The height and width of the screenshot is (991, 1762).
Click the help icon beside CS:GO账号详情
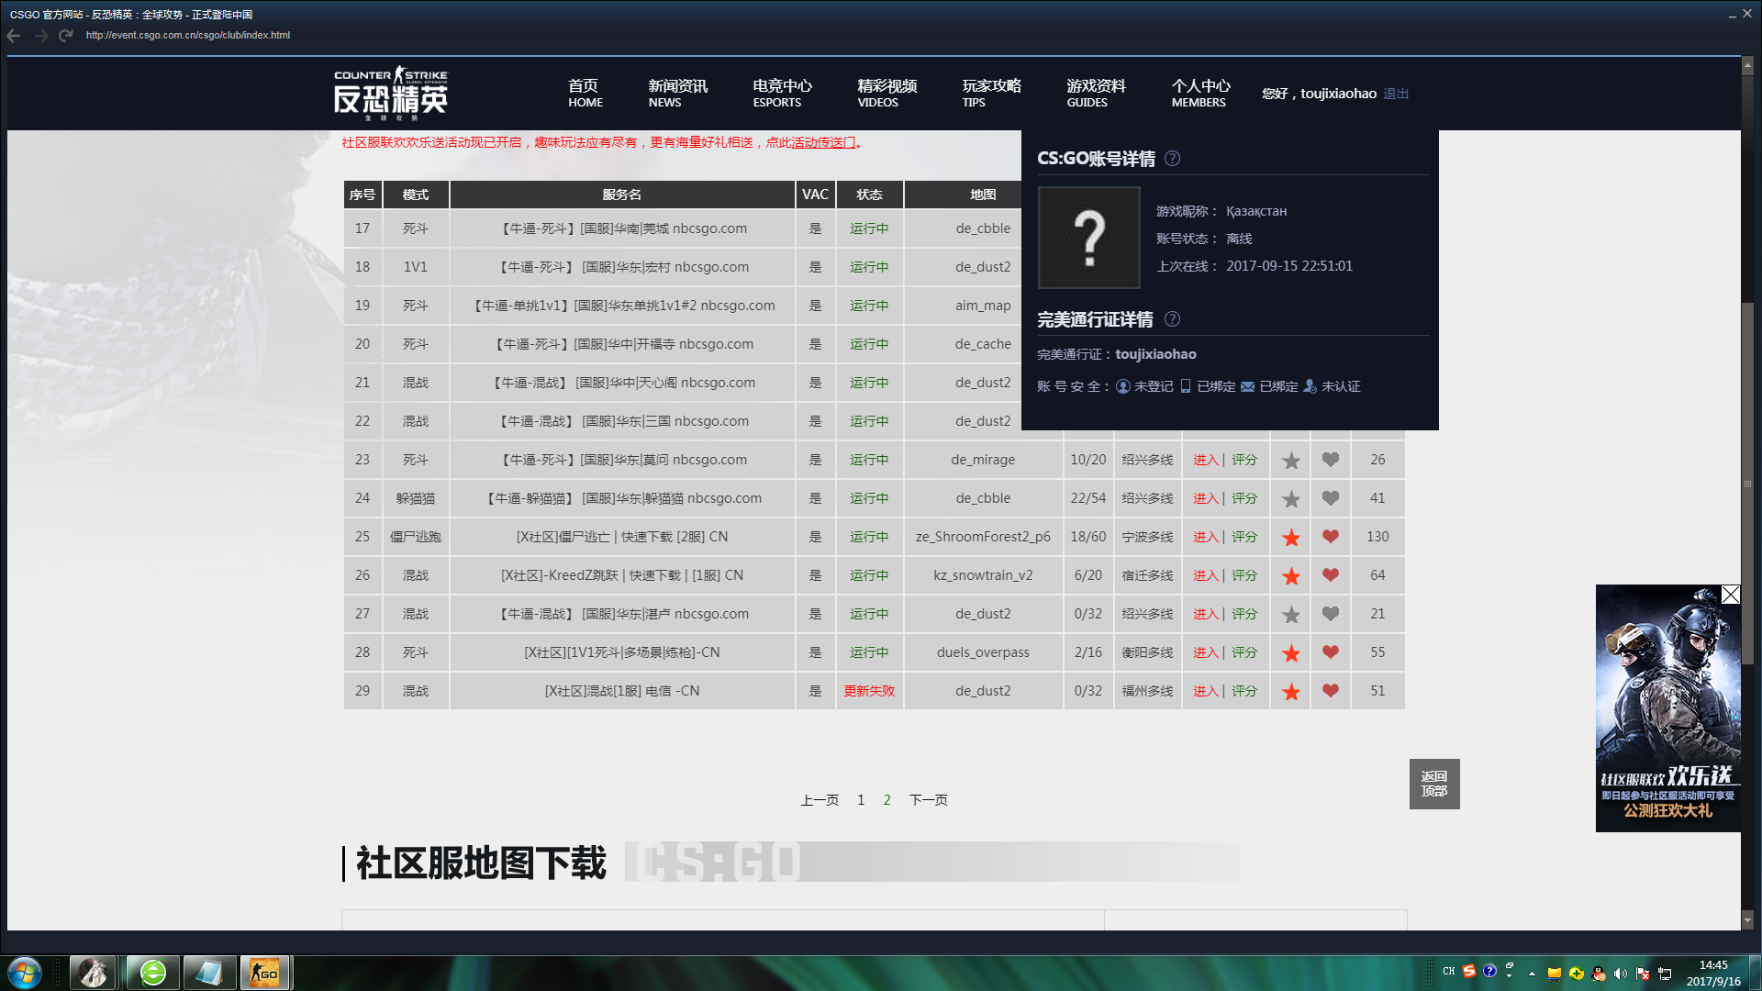point(1172,159)
